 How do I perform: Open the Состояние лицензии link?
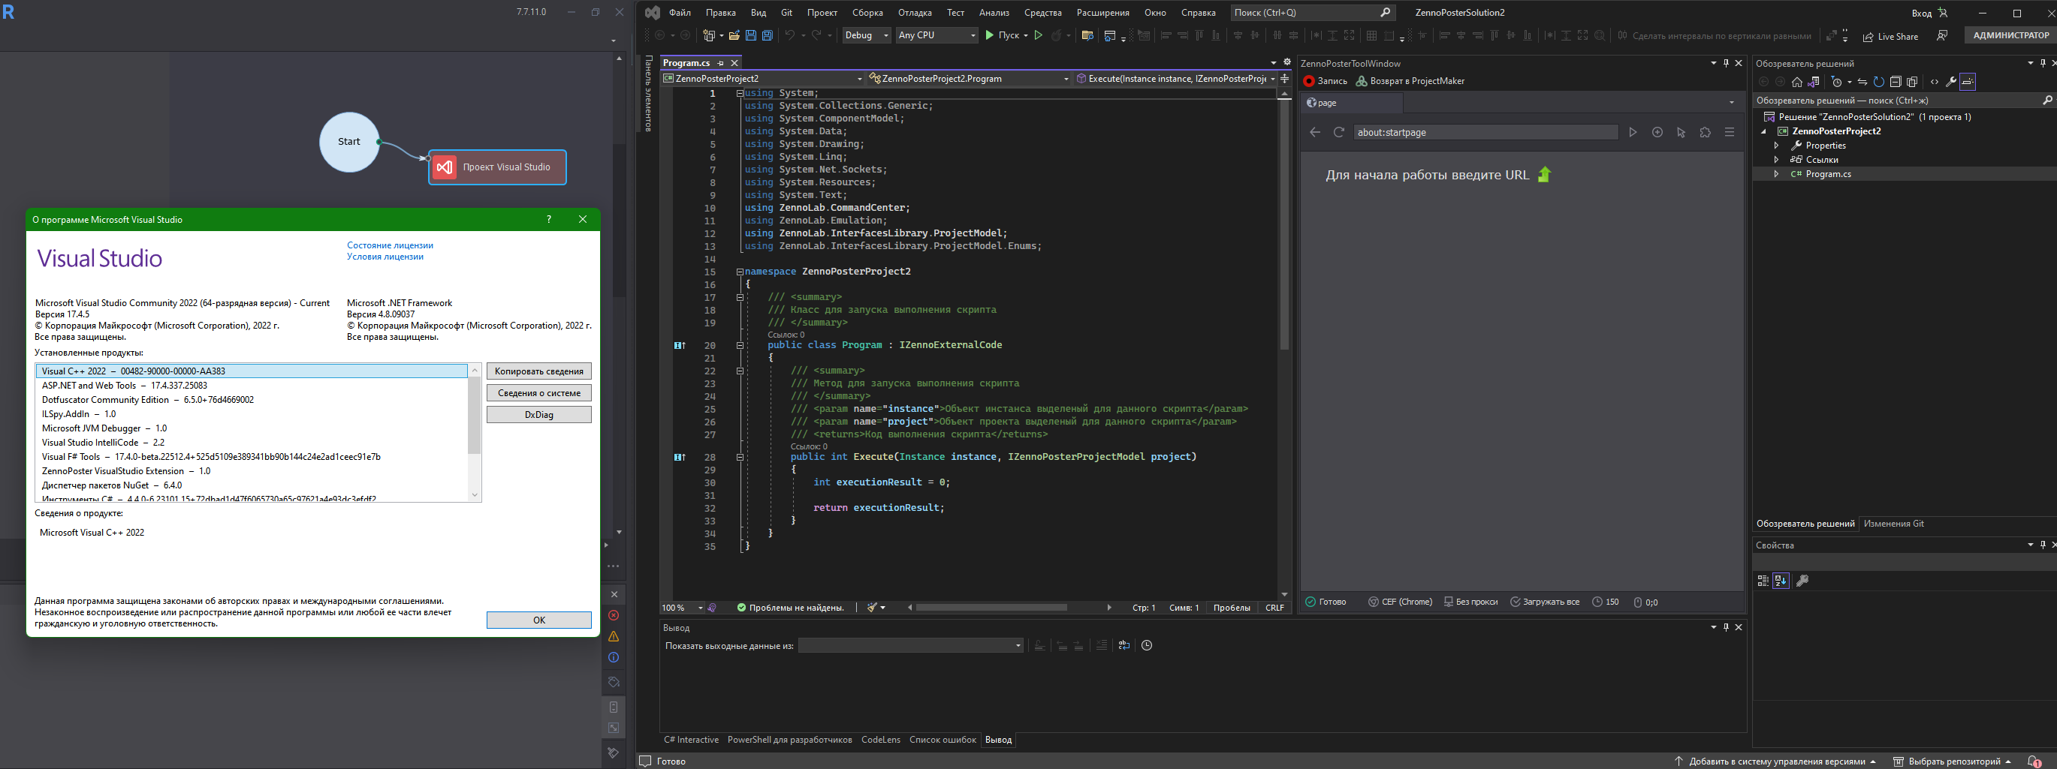(x=390, y=245)
